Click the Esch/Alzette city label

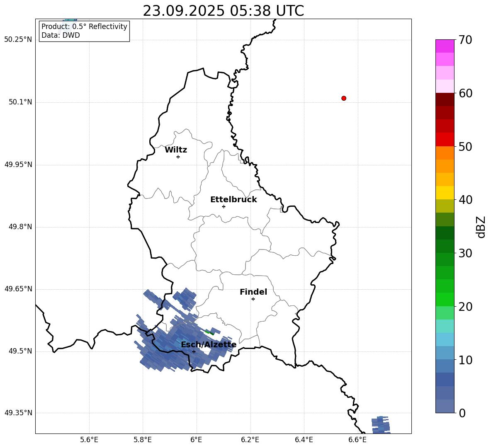pos(209,345)
